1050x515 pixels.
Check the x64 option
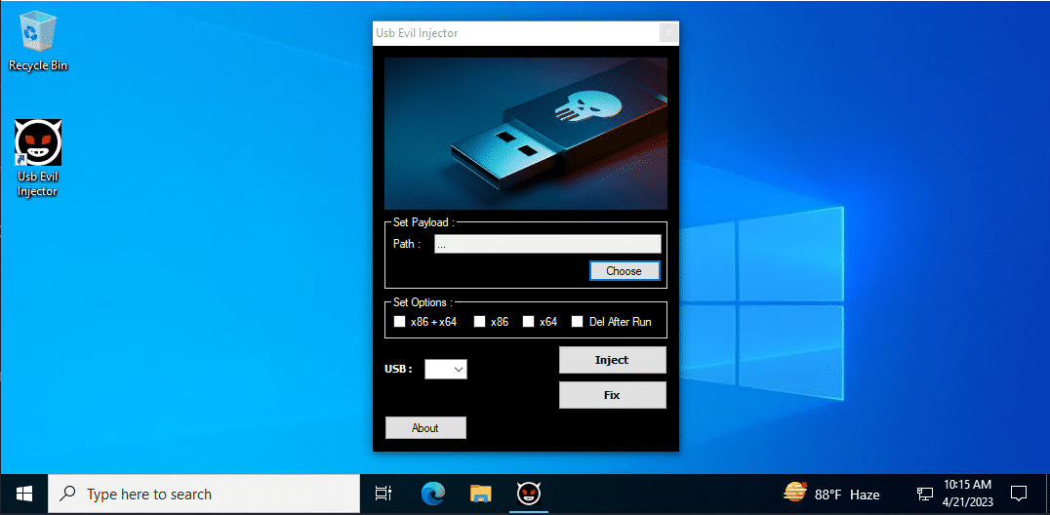point(528,322)
